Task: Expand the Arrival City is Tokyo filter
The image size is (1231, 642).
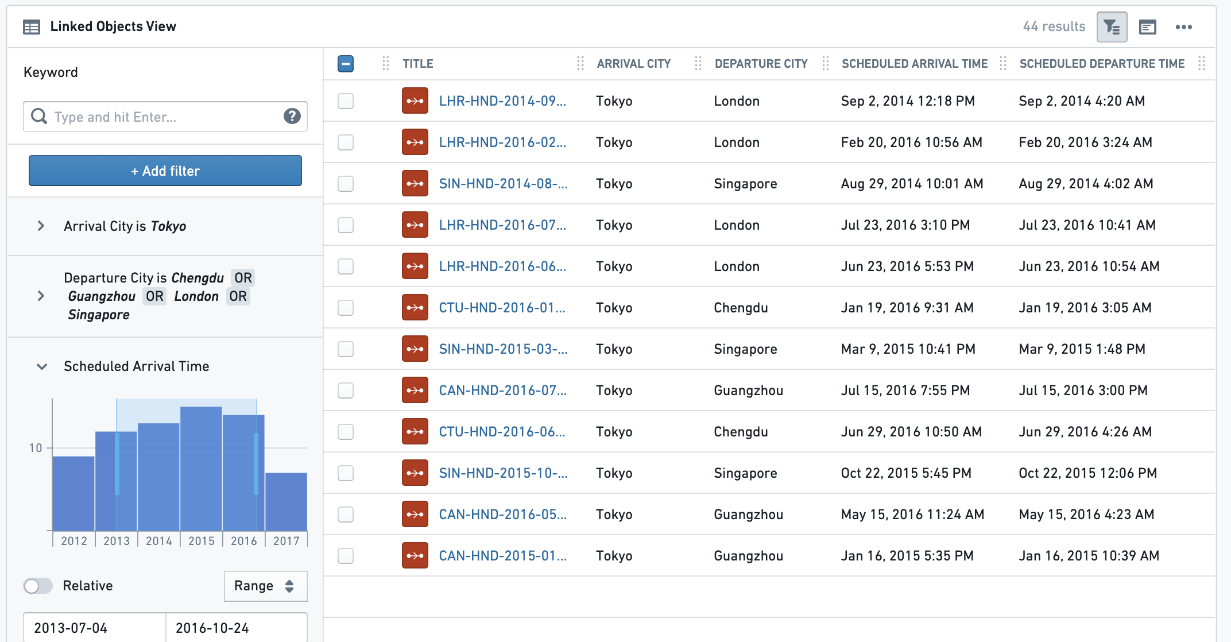Action: click(x=41, y=226)
